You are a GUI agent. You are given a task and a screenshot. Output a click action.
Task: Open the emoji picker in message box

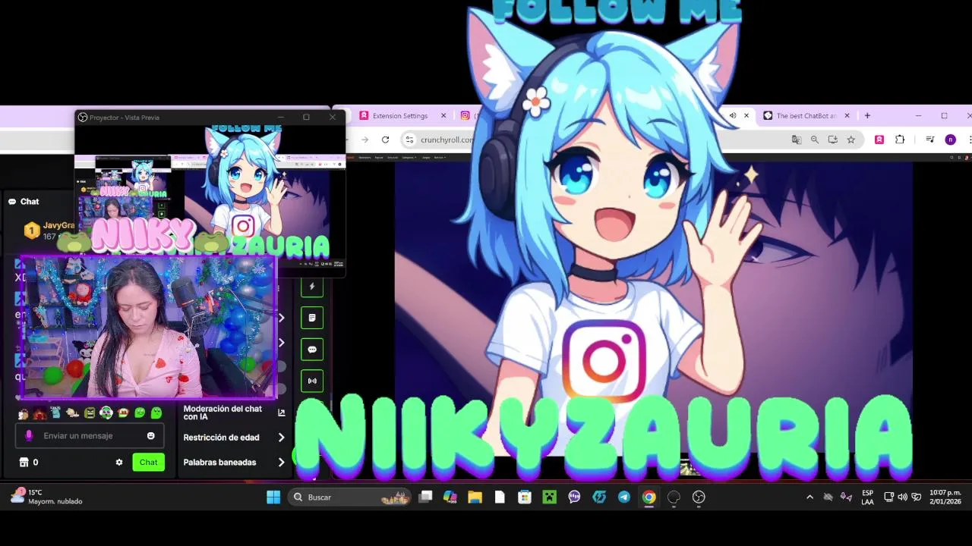(x=150, y=436)
